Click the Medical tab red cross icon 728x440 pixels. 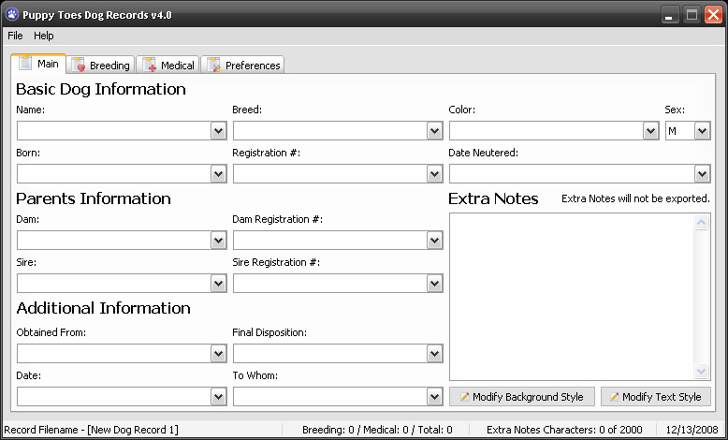click(149, 65)
